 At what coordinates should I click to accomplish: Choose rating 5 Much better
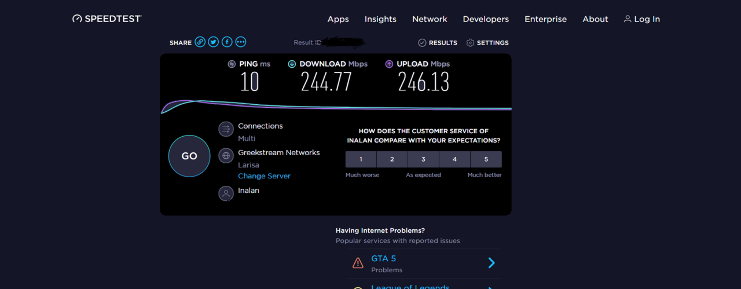coord(486,159)
